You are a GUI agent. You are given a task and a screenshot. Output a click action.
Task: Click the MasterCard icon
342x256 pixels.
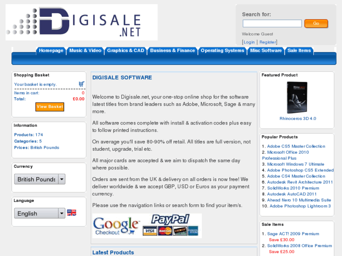pos(165,231)
